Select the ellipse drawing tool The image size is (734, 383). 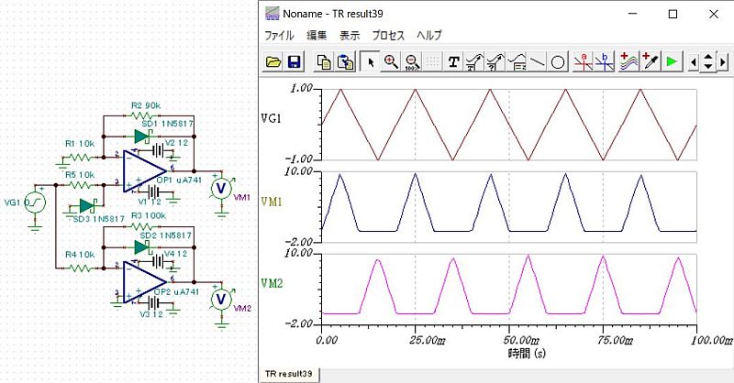558,61
